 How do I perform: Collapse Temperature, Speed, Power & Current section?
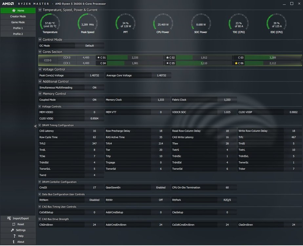tap(40, 10)
